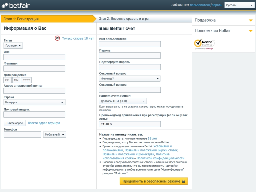Click the Norton Secured badge
Image resolution: width=256 pixels, height=192 pixels.
tap(204, 44)
